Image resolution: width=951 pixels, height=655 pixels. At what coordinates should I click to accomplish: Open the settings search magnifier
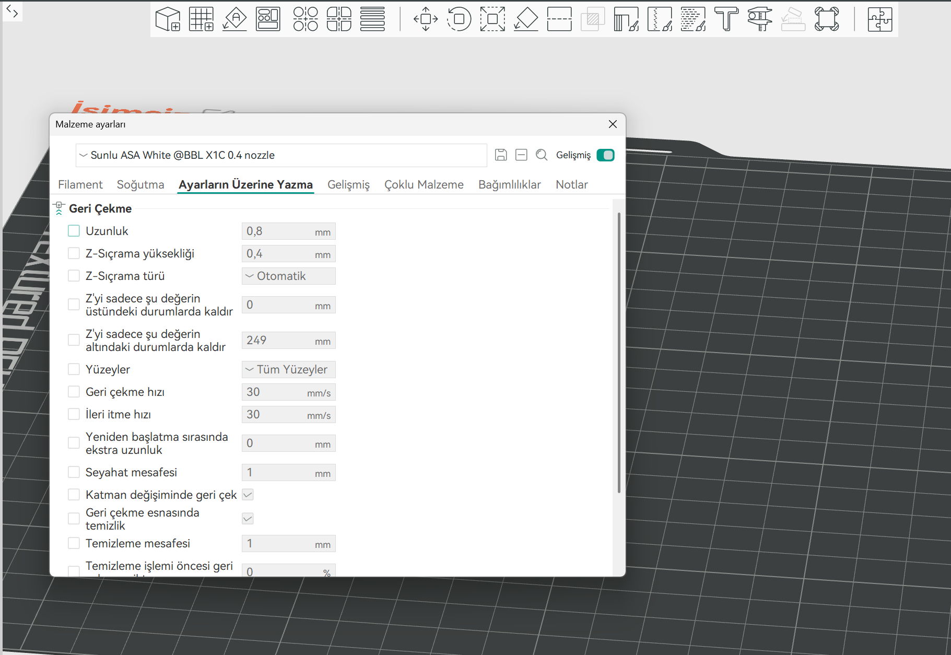pyautogui.click(x=542, y=155)
